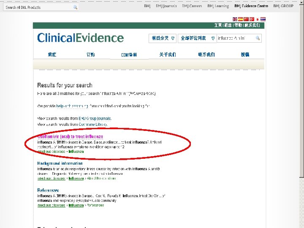304x228 pixels.
Task: Open the 订购 navigation tab
Action: click(x=90, y=54)
